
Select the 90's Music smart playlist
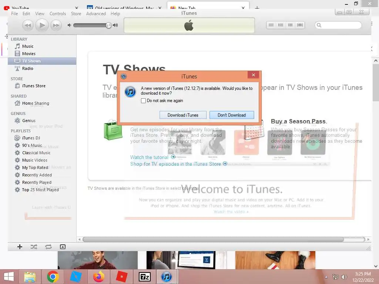point(42,145)
